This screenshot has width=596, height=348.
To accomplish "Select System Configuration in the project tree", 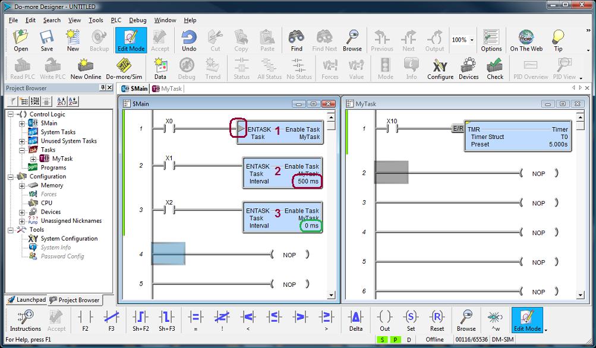I will click(69, 239).
